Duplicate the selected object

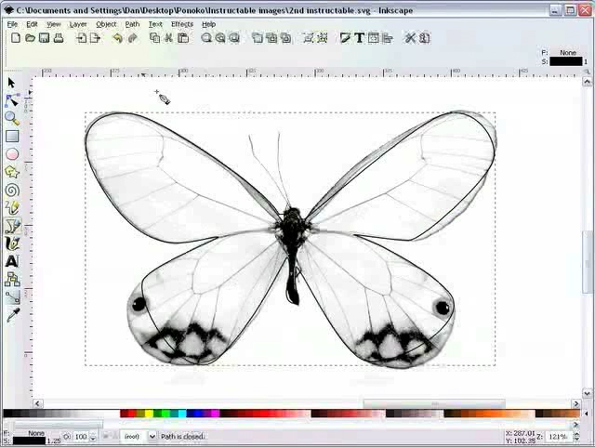(x=258, y=38)
